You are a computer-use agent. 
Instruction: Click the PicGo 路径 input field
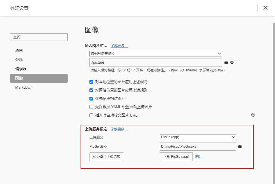[x=198, y=147]
